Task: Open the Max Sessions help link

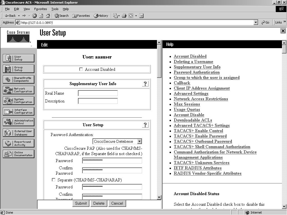Action: click(x=187, y=104)
